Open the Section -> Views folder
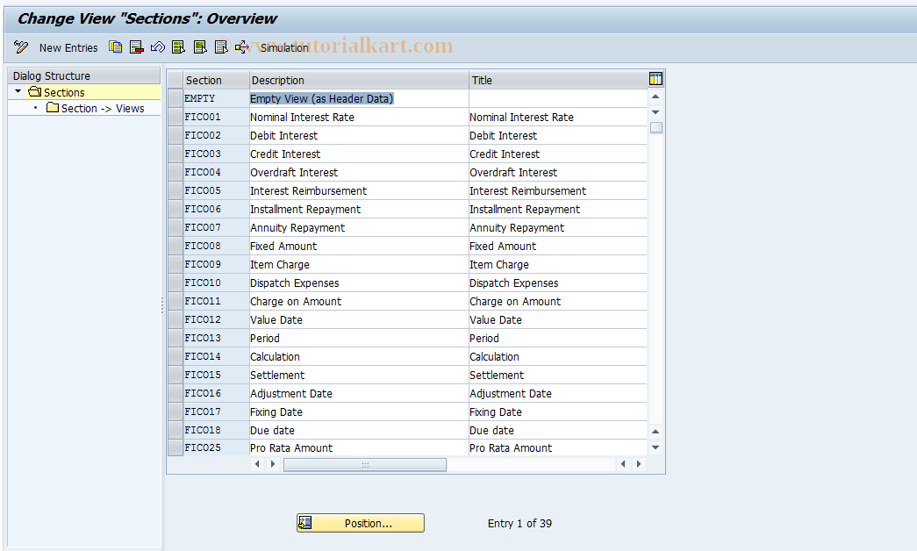The image size is (917, 551). point(96,108)
